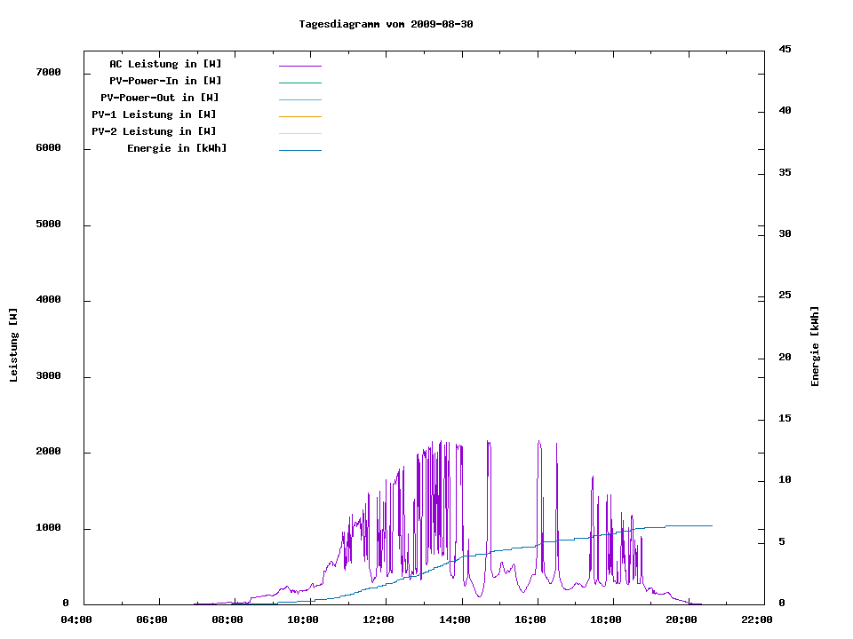The height and width of the screenshot is (639, 853).
Task: Choose the PV-2 Leistung in [W] legend label
Action: (x=154, y=131)
